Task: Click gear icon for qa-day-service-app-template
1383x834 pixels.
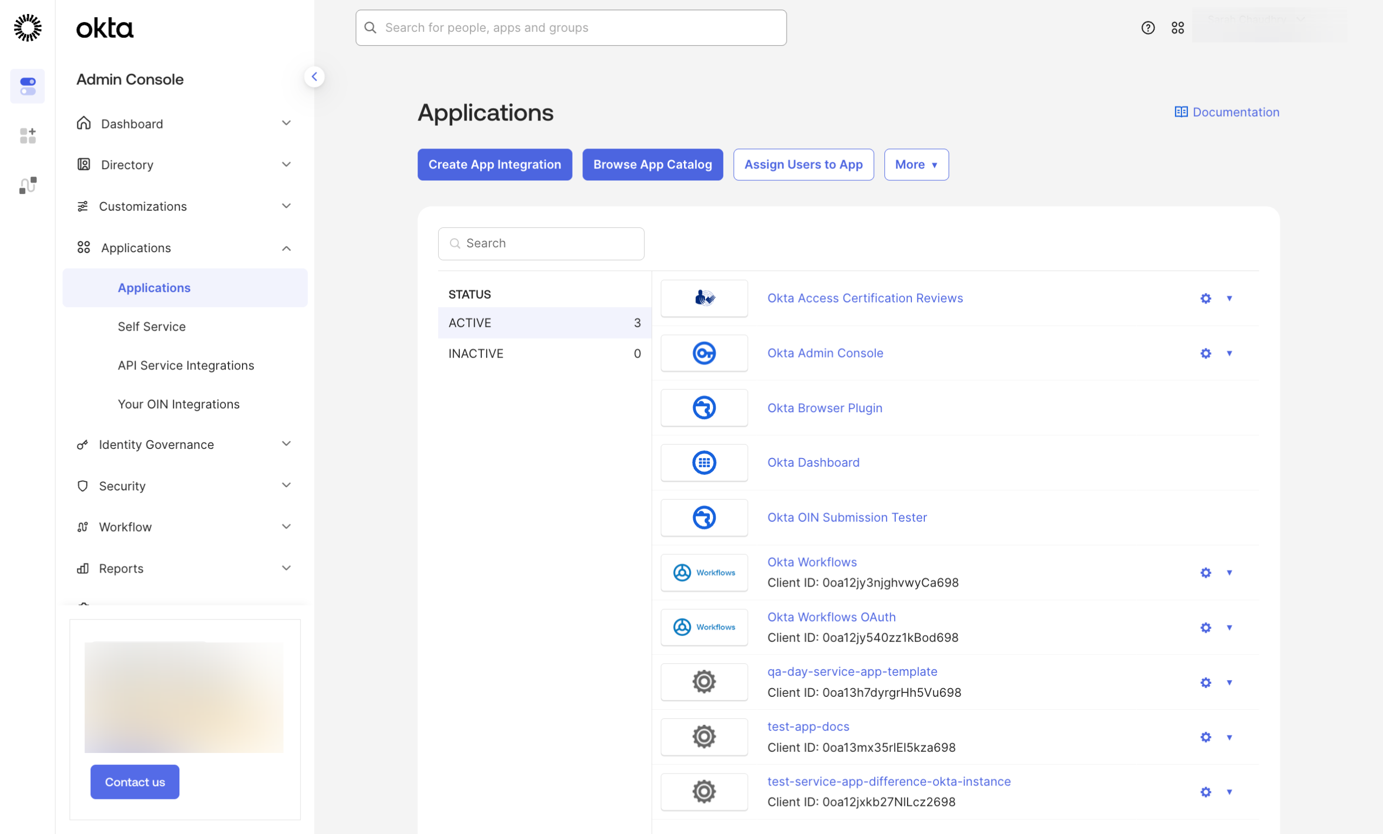Action: pyautogui.click(x=1205, y=682)
